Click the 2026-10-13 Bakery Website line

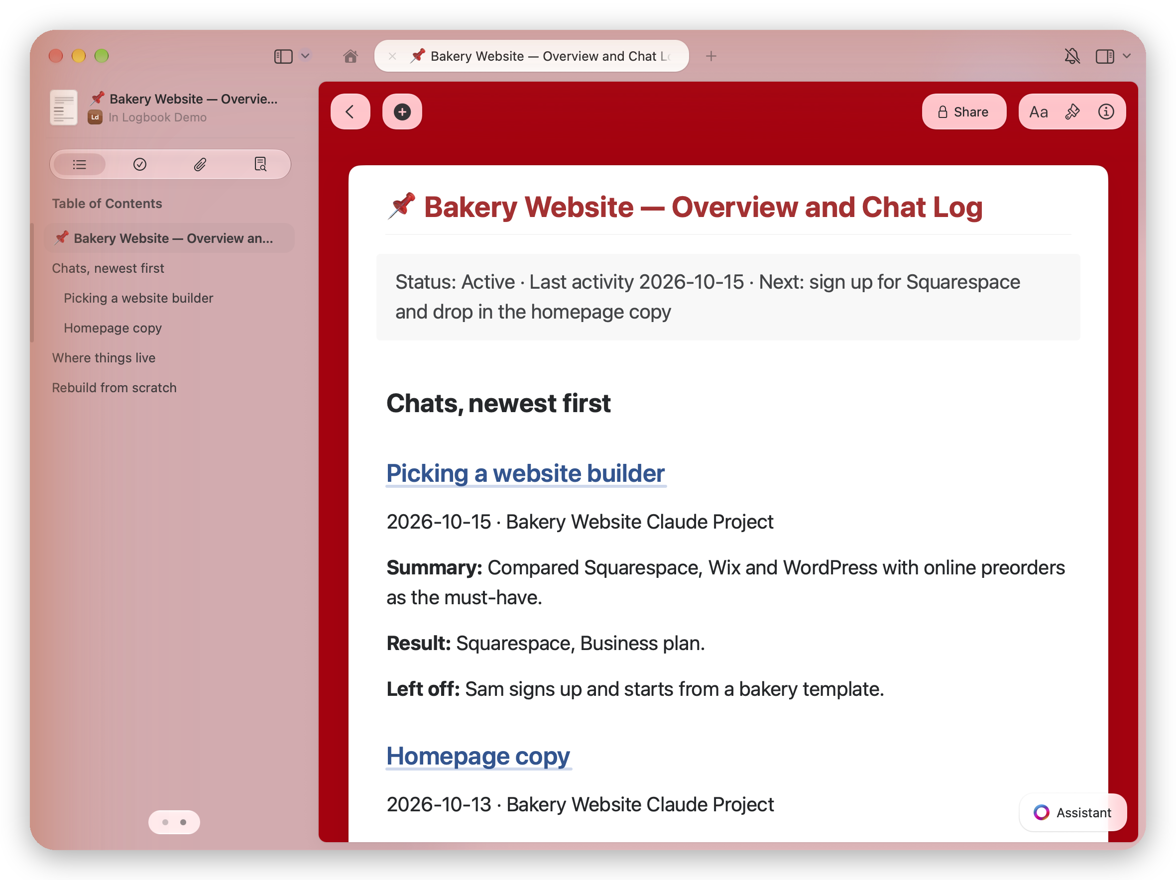tap(580, 804)
